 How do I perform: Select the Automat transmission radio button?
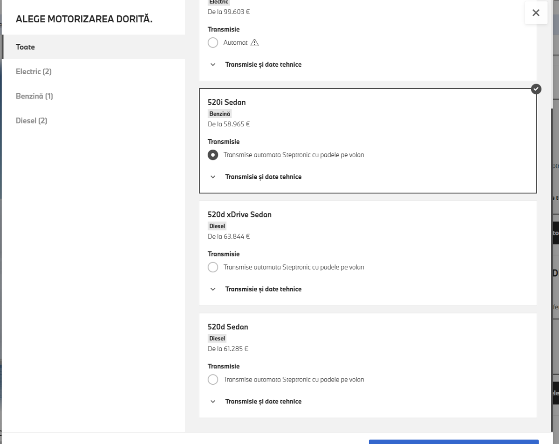(x=213, y=43)
